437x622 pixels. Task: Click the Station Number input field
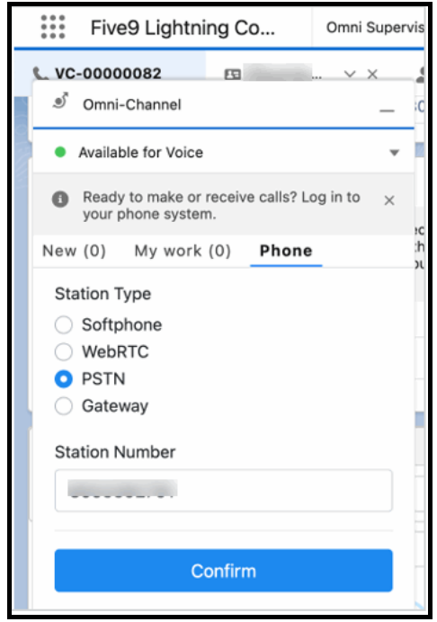[224, 490]
